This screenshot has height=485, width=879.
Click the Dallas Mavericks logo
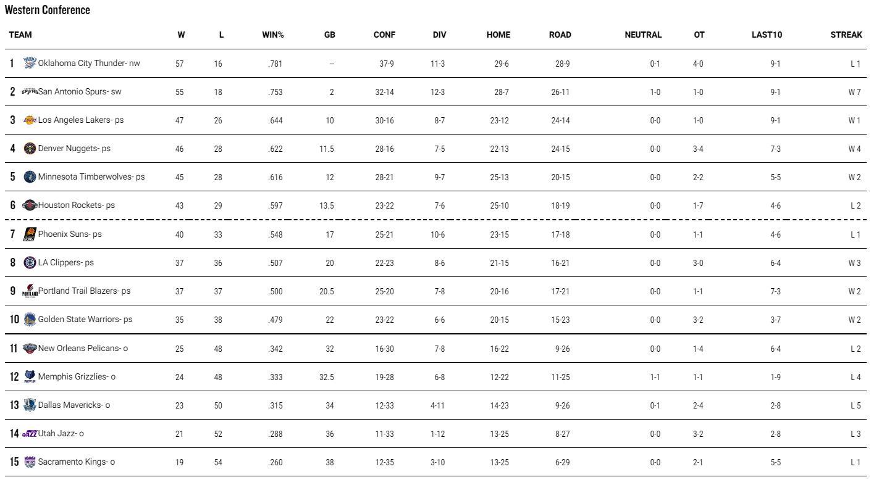point(30,405)
